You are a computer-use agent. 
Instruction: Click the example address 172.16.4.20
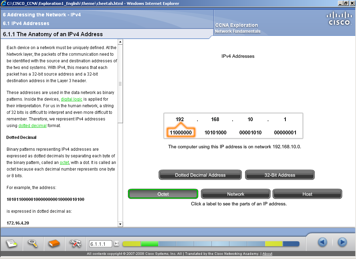(18, 223)
